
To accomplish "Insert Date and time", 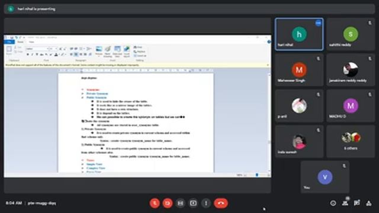I will [x=117, y=51].
